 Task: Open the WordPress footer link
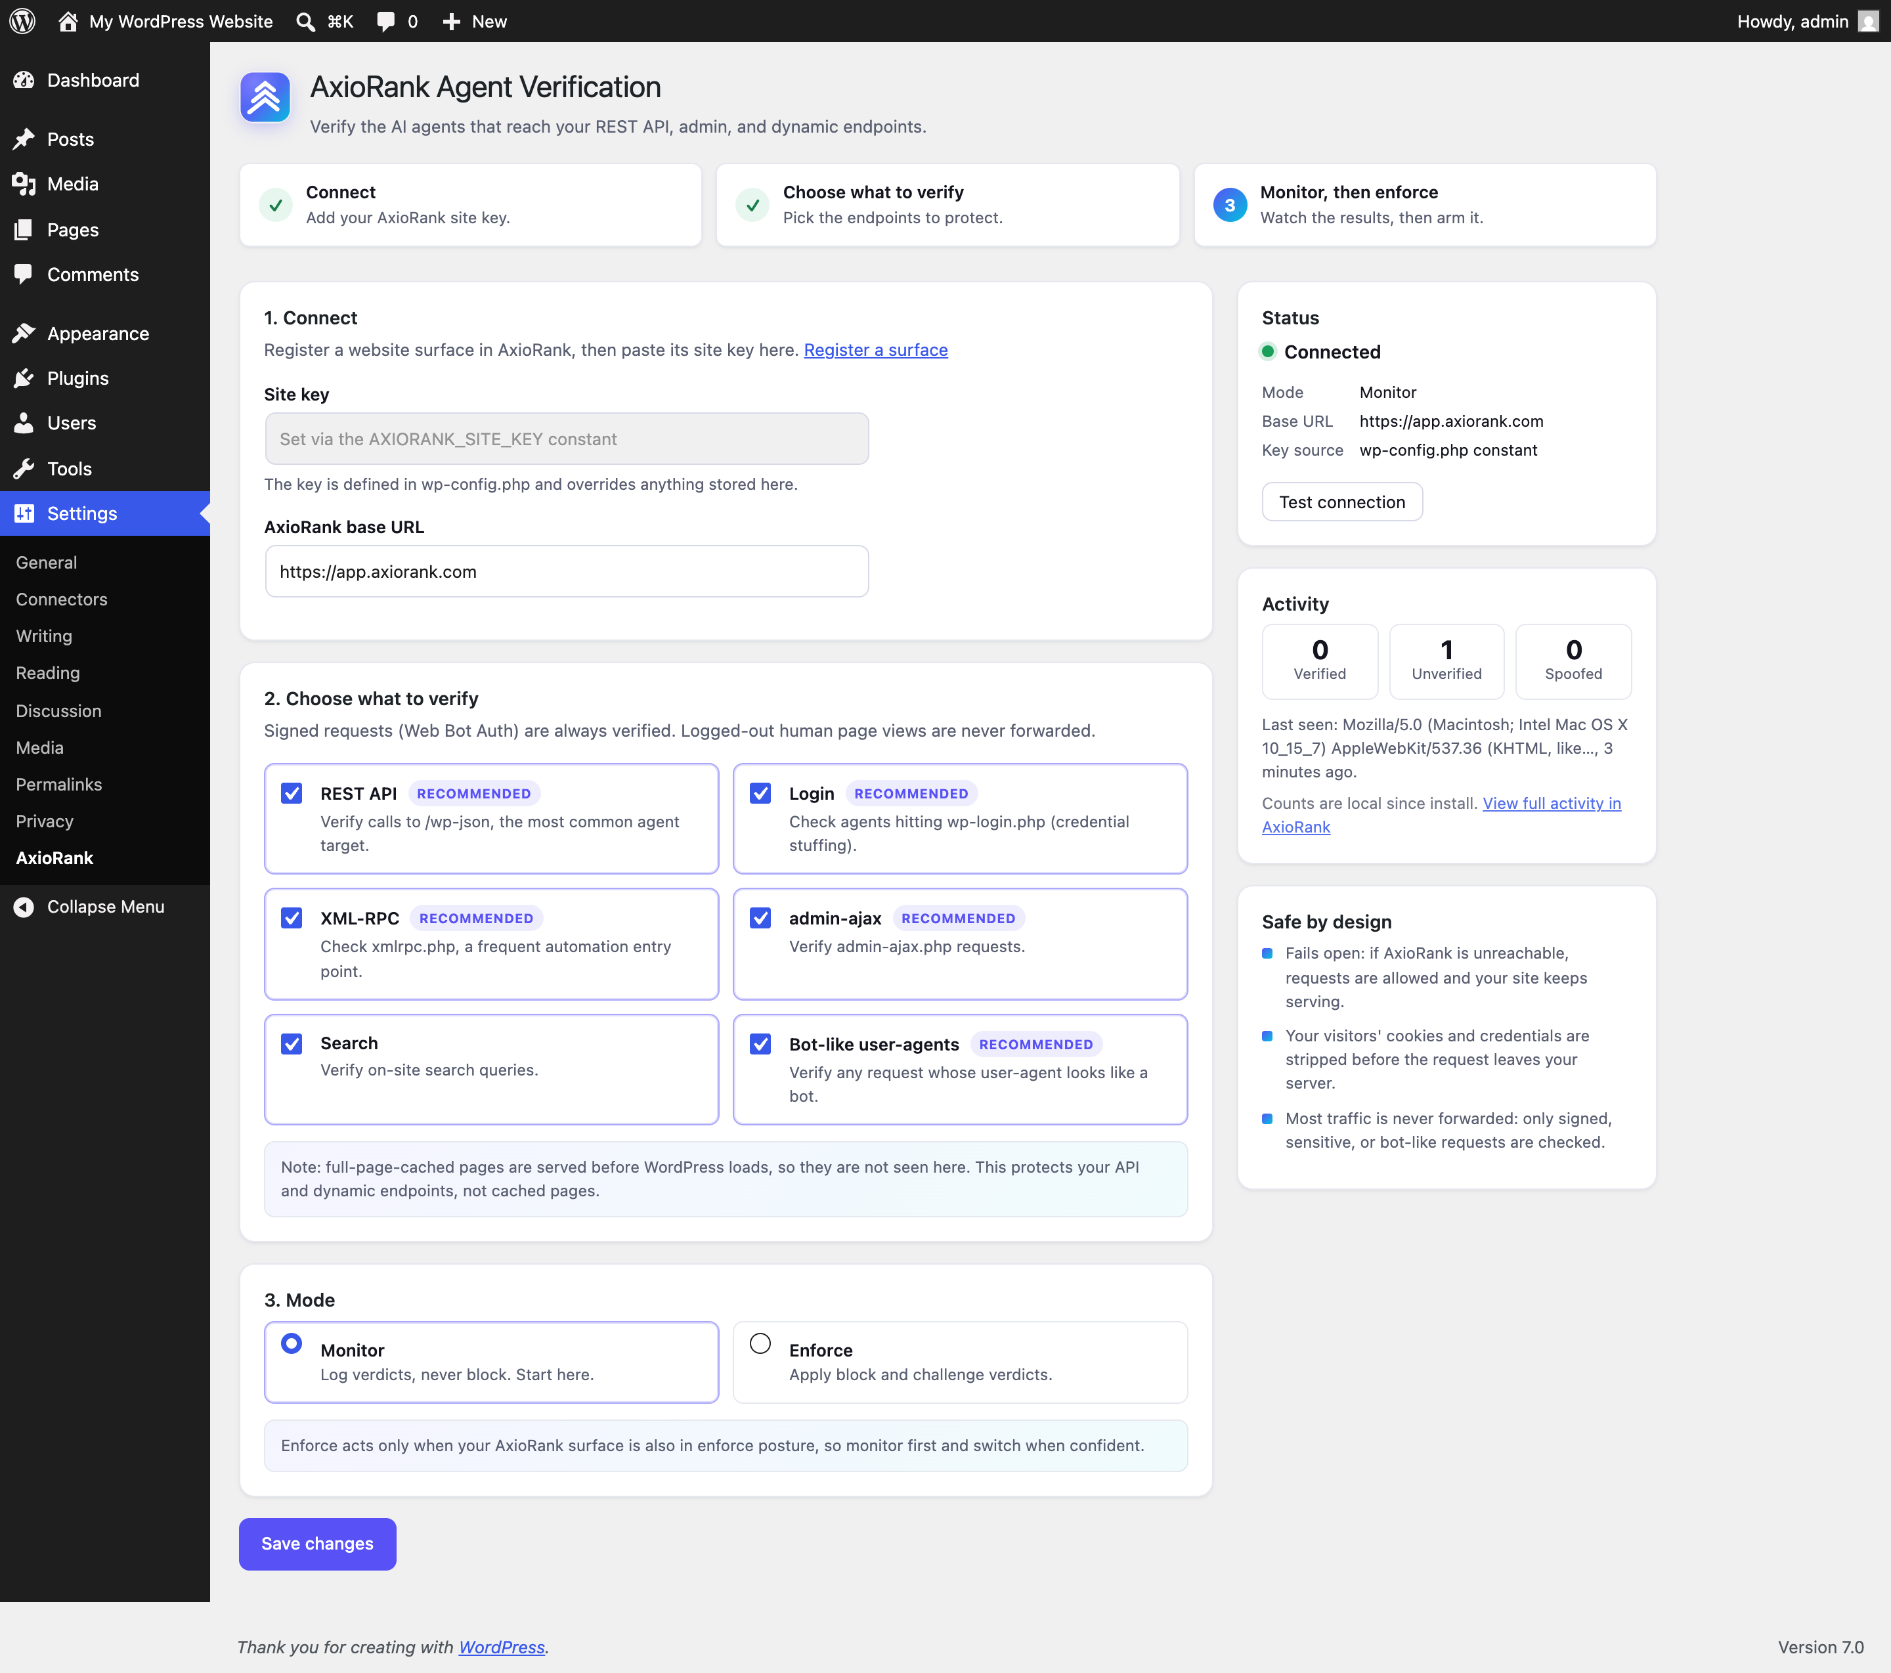[x=502, y=1647]
